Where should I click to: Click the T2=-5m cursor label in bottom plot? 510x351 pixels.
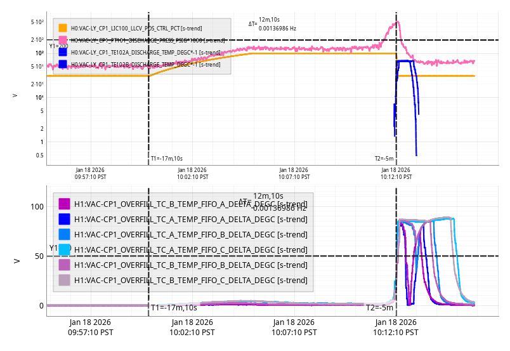pyautogui.click(x=379, y=308)
